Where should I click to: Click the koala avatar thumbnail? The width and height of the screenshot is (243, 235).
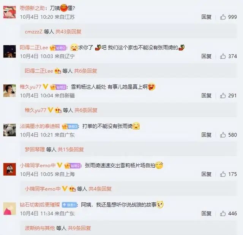click(x=9, y=130)
